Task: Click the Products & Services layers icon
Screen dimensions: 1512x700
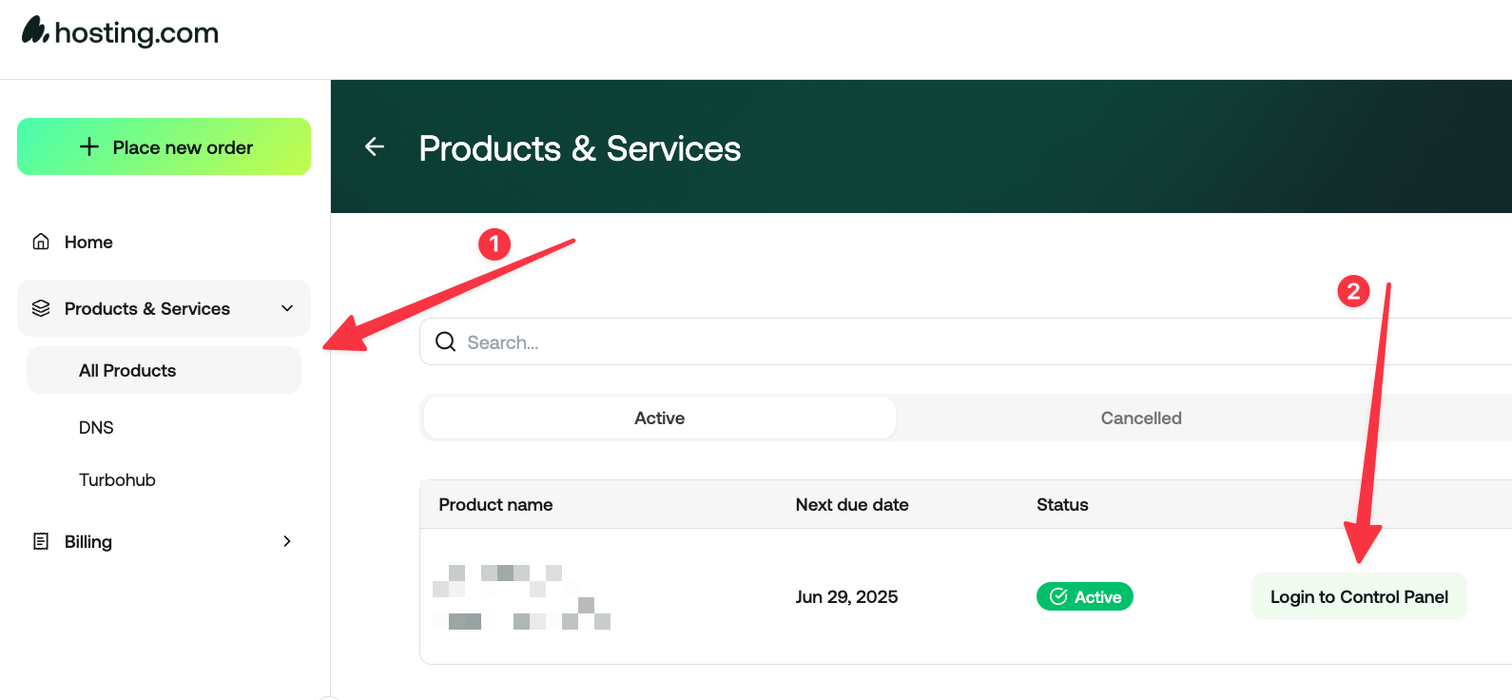Action: coord(41,308)
